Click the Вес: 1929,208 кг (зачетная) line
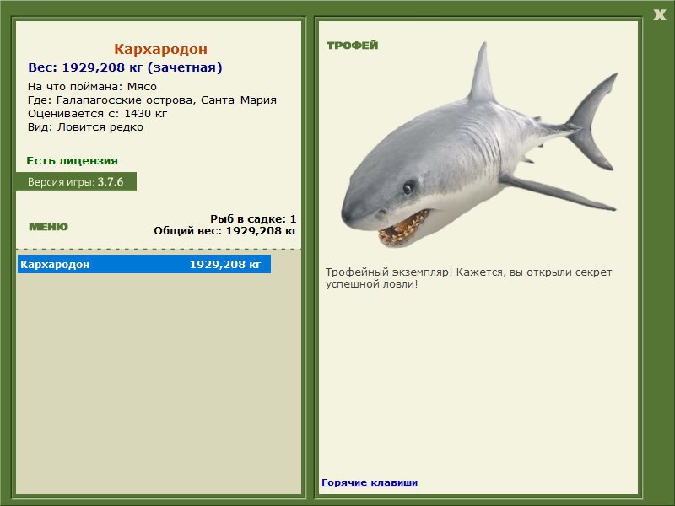Image resolution: width=675 pixels, height=506 pixels. pos(125,67)
